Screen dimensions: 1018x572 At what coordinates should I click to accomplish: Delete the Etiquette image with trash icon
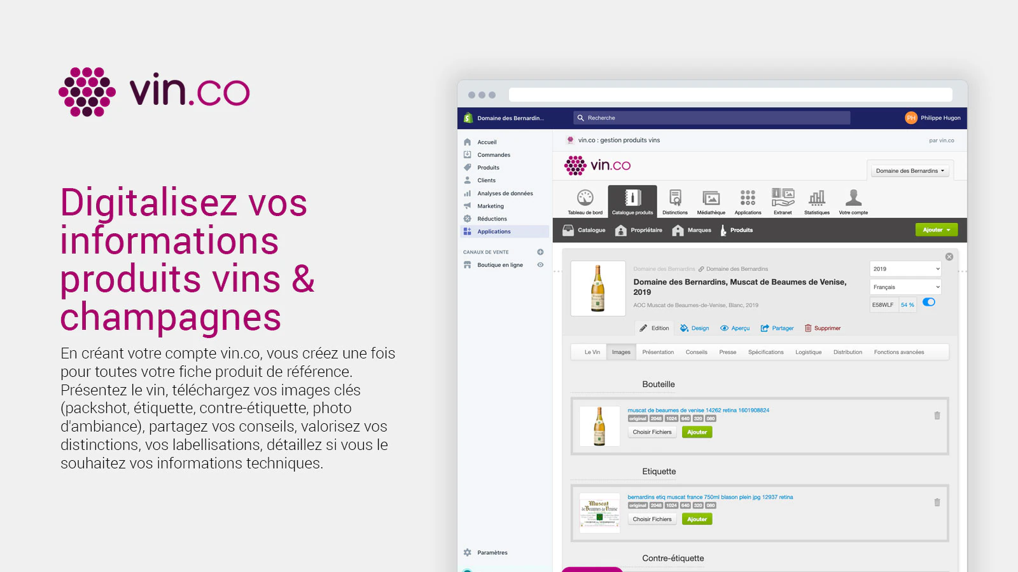(937, 503)
